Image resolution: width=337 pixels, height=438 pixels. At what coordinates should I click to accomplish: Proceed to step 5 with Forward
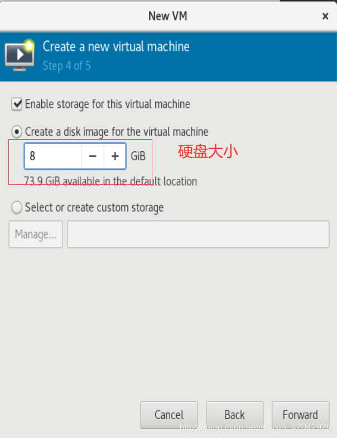tap(300, 415)
